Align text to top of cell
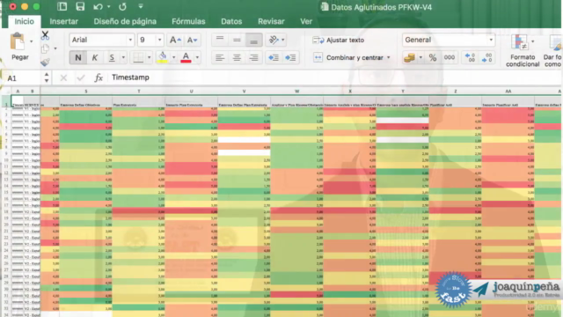 (x=220, y=40)
